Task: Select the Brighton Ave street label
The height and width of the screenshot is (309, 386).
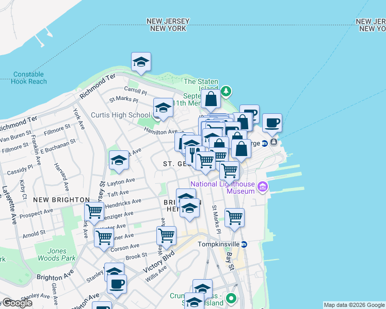Action: point(55,275)
